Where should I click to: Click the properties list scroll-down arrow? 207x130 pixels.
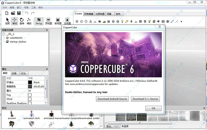46,103
